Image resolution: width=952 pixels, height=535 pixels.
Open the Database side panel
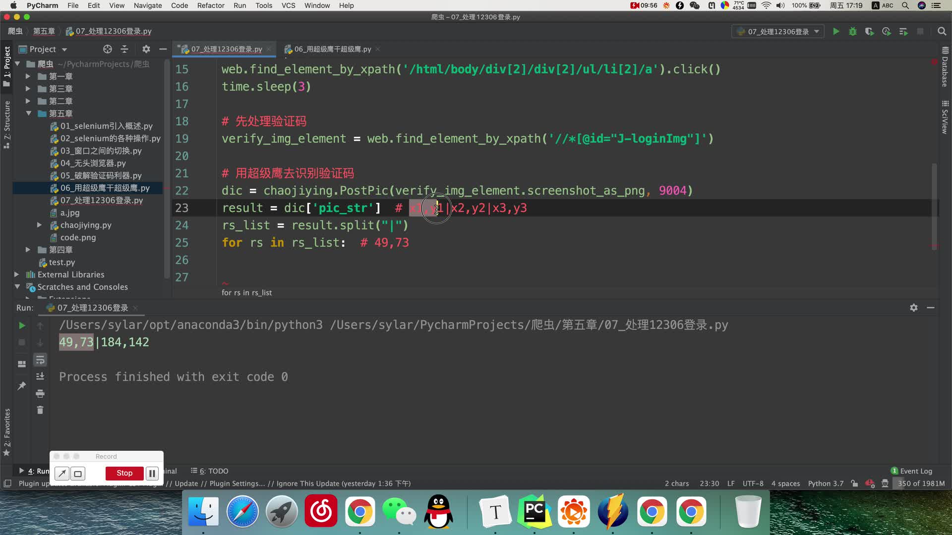(945, 67)
